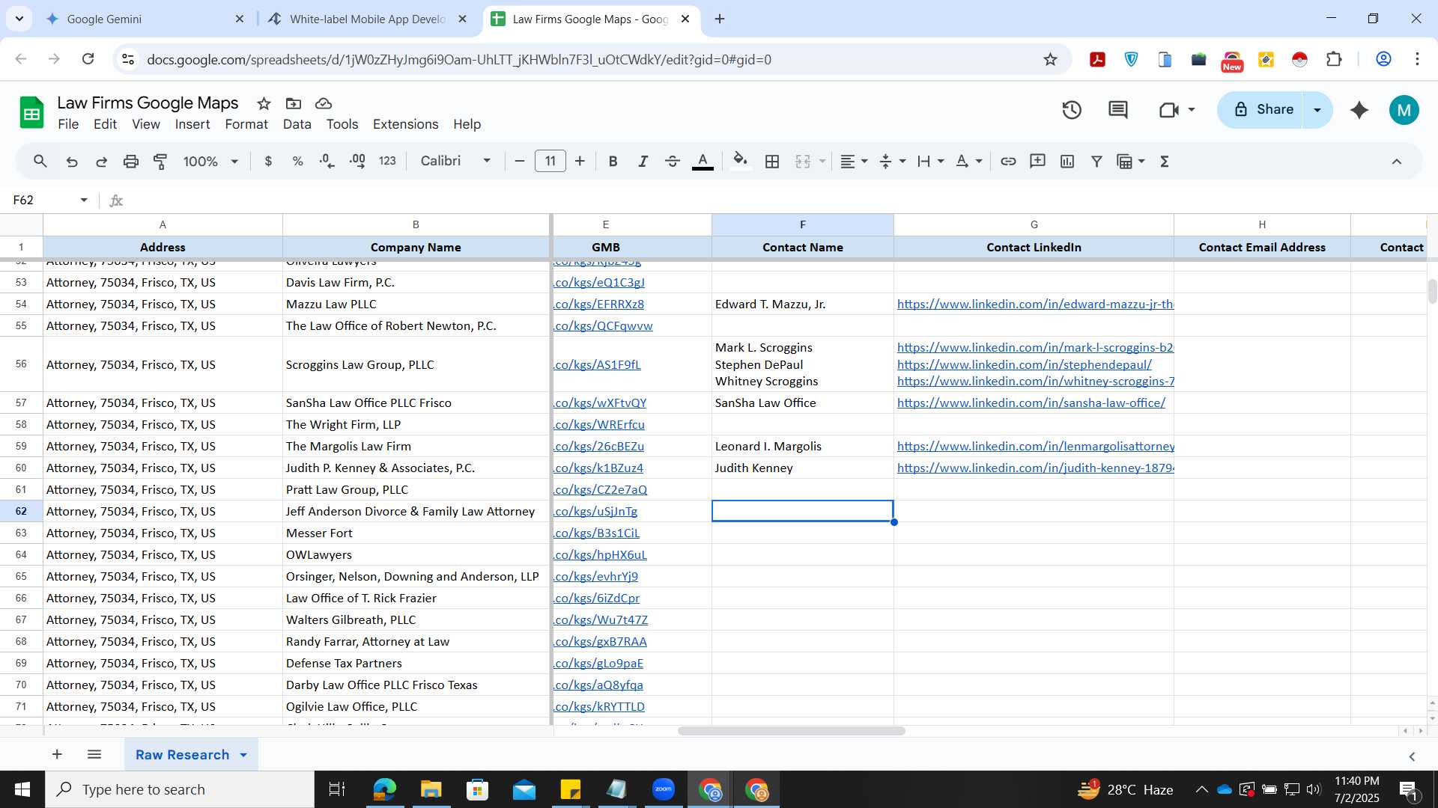Open the Format menu

point(246,124)
